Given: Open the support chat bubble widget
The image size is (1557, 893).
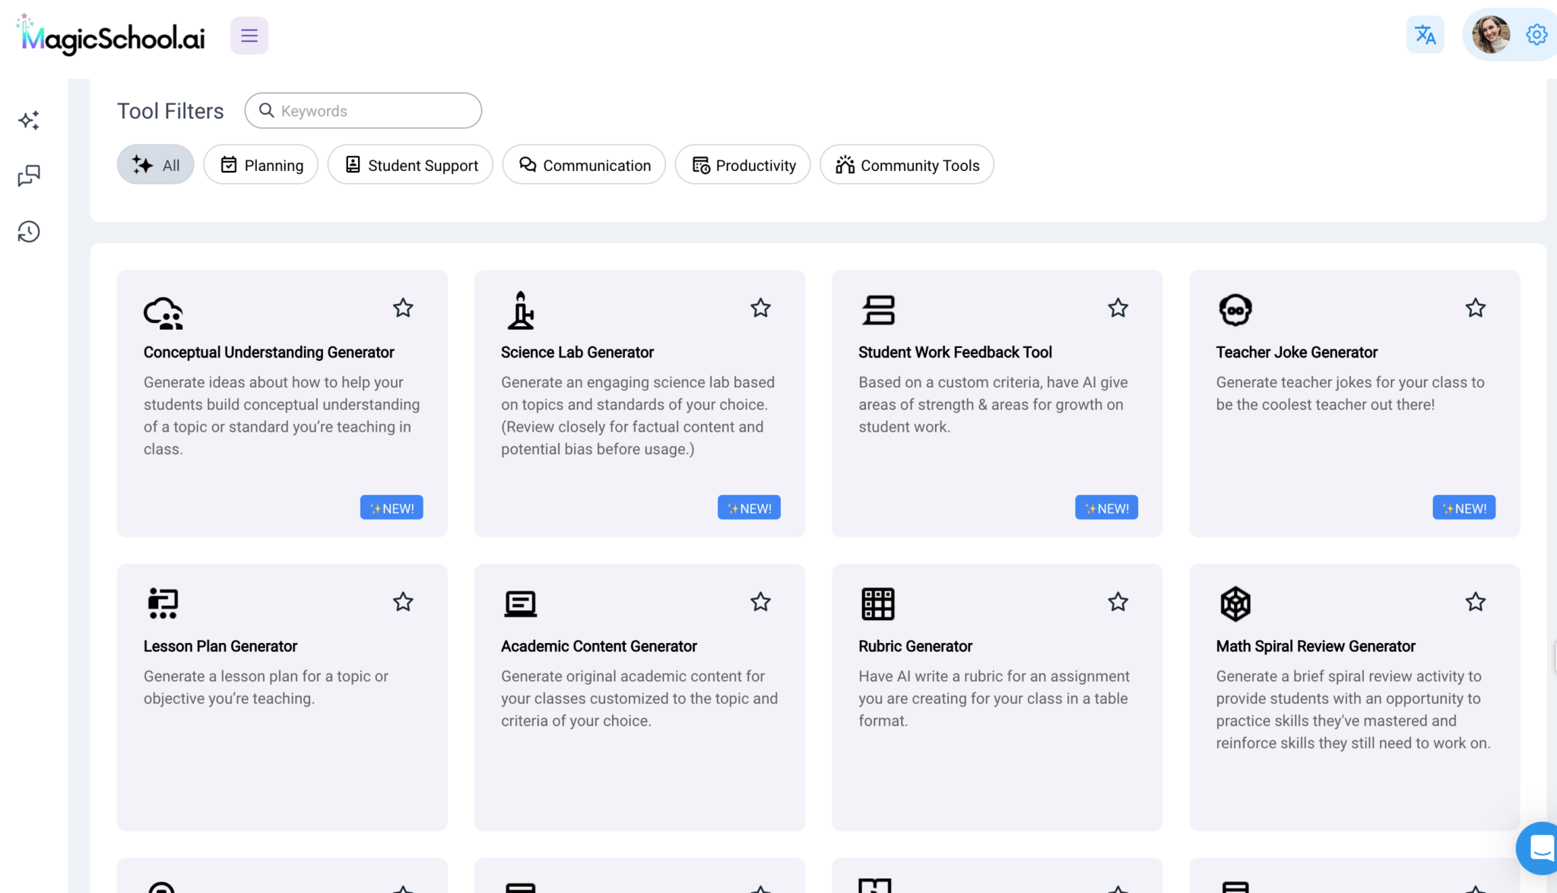Looking at the screenshot, I should click(1540, 847).
